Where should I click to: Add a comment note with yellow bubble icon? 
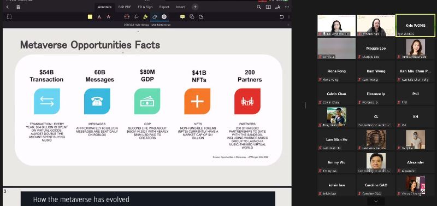182,17
